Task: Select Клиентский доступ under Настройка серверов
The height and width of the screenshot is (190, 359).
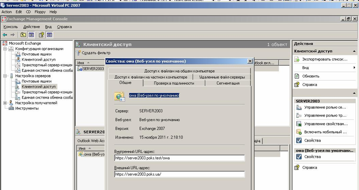Action: coord(38,87)
